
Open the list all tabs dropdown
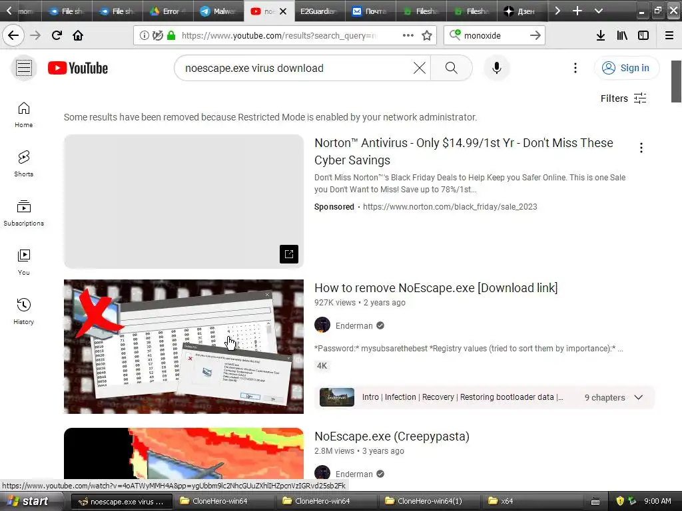pos(599,11)
